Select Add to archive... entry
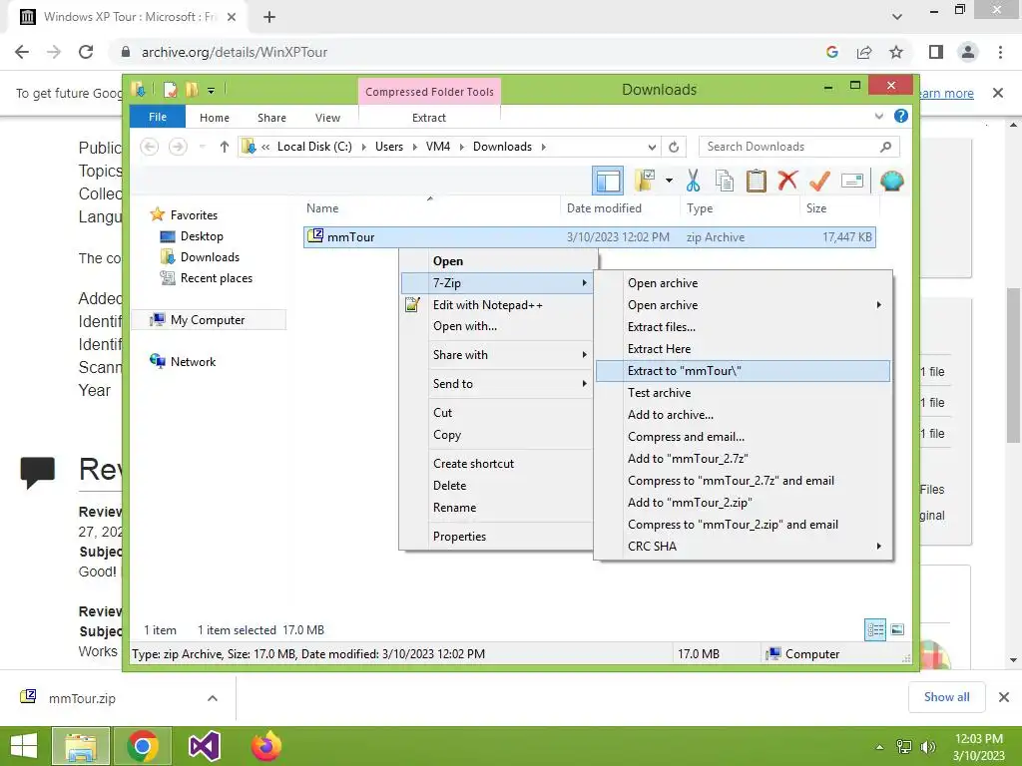The height and width of the screenshot is (766, 1022). click(x=743, y=415)
